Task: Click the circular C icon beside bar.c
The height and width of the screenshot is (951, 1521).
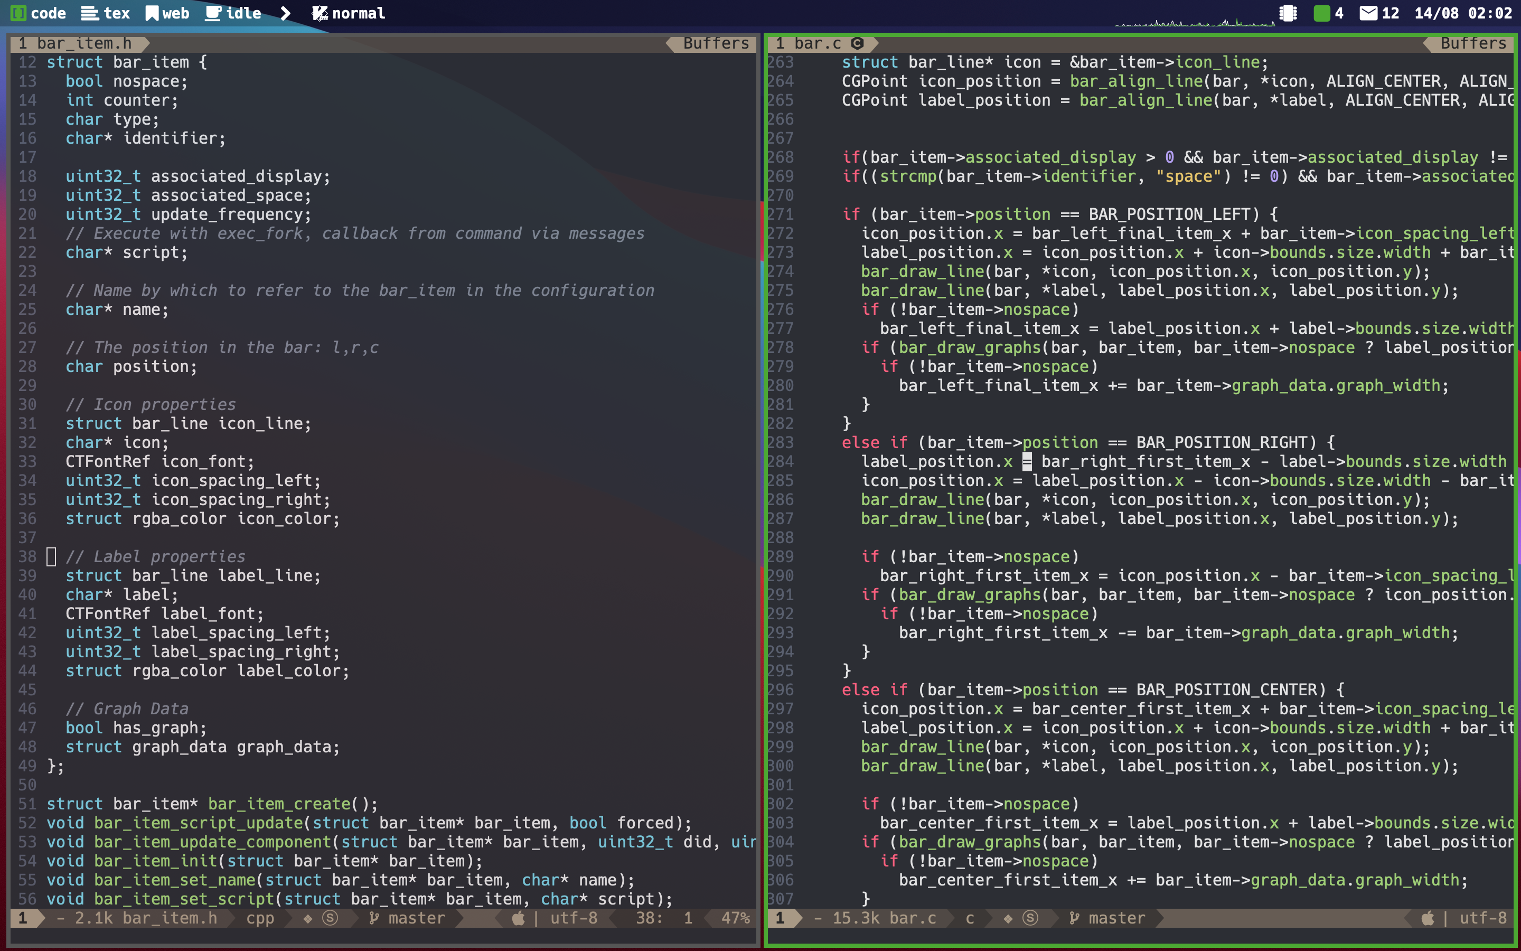Action: pos(857,43)
